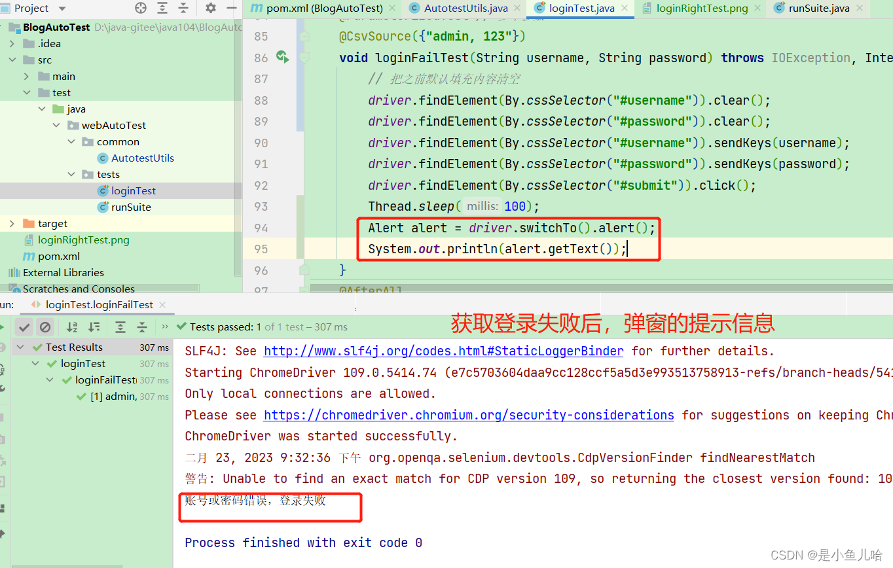Viewport: 893px width, 568px height.
Task: Click the 'Only local connections are allowed.' line
Action: click(x=310, y=394)
